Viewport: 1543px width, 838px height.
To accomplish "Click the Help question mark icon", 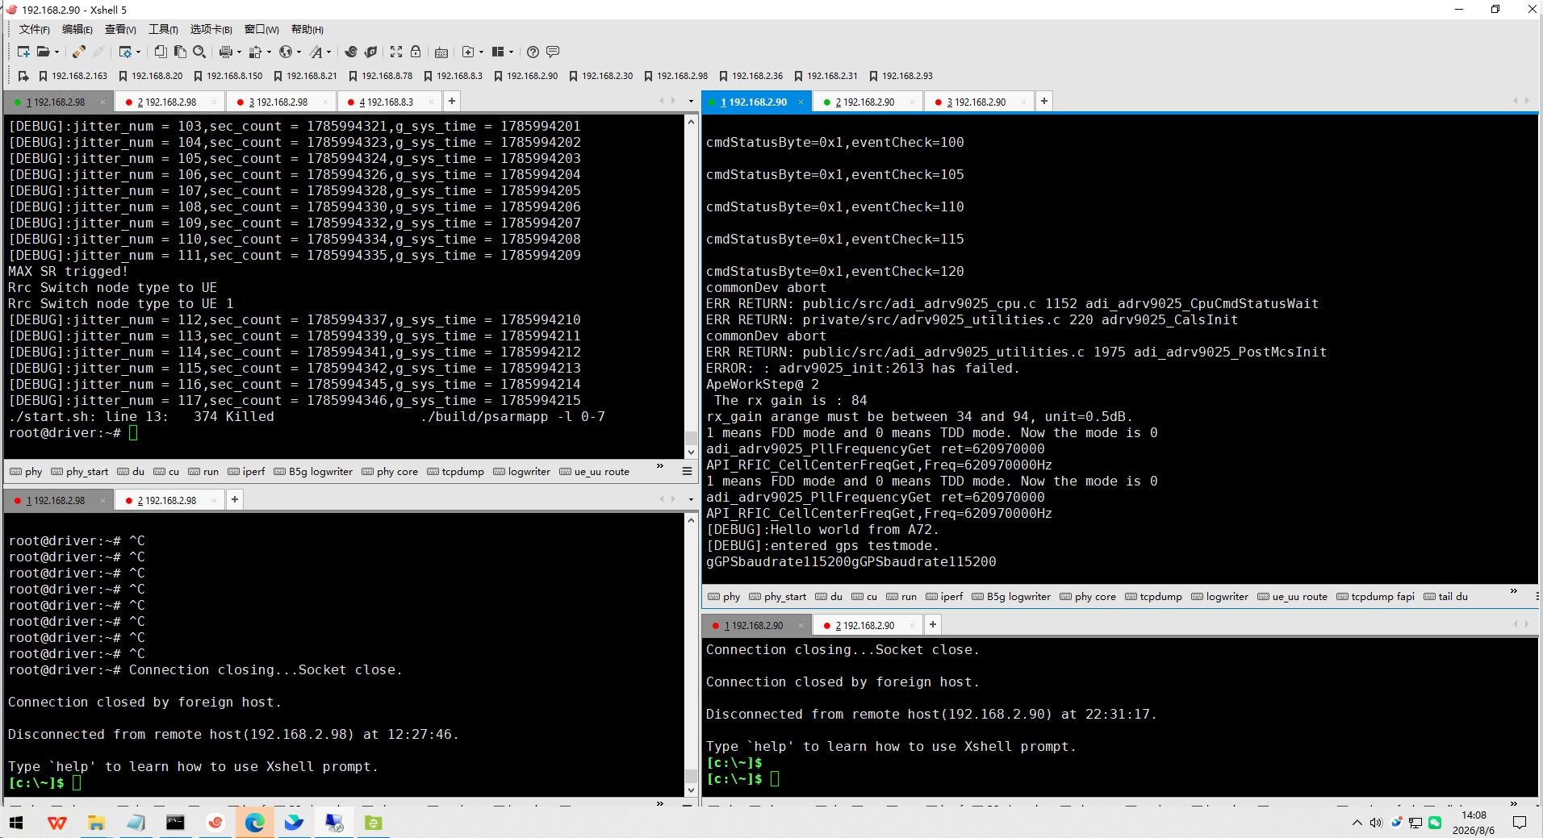I will pyautogui.click(x=533, y=52).
